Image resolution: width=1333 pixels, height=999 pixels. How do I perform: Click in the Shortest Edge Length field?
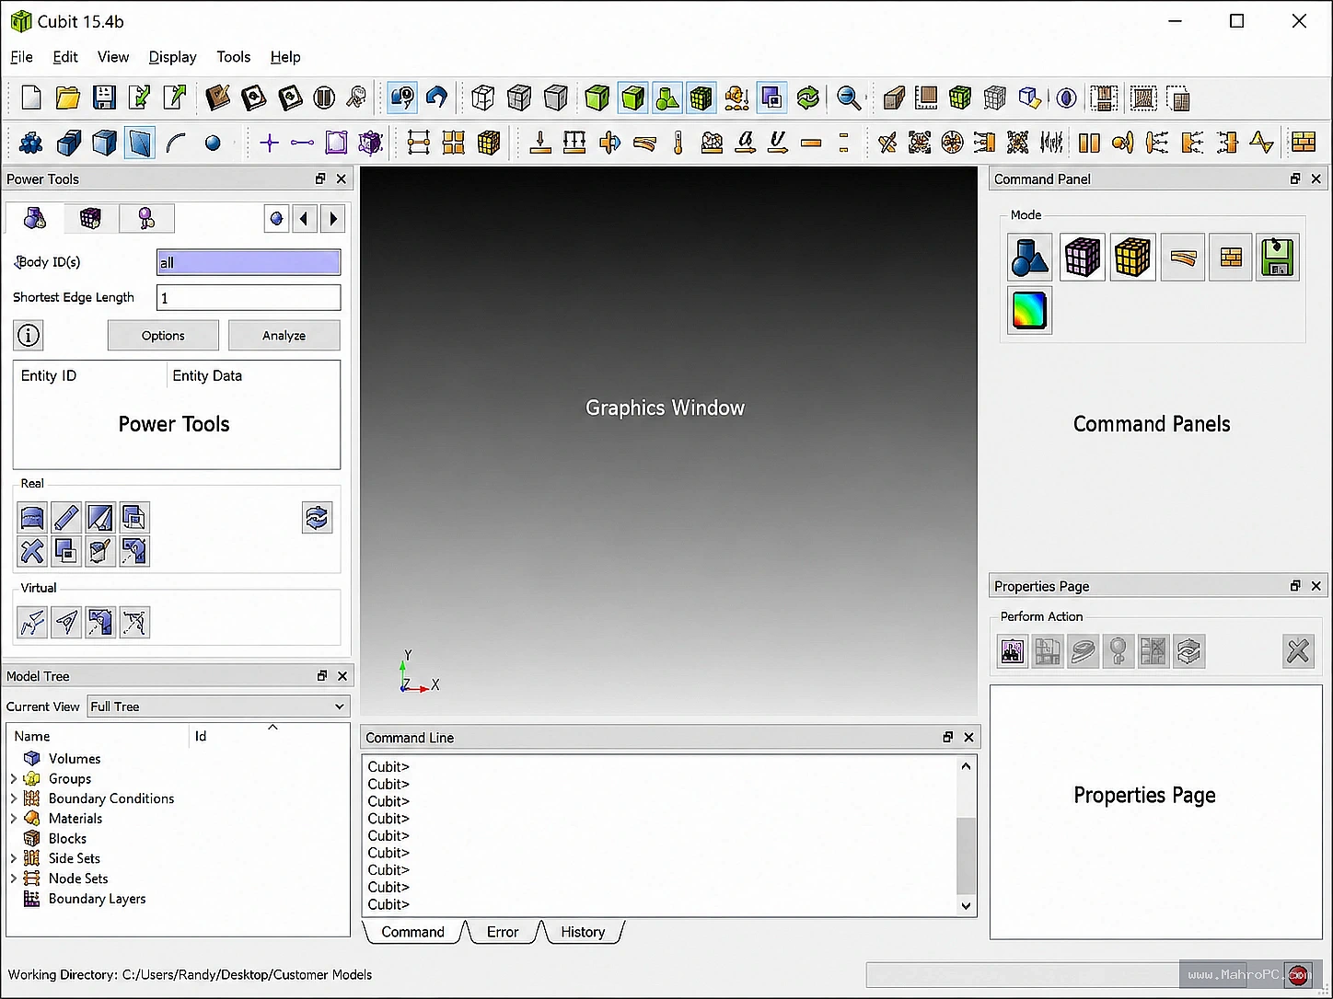[x=249, y=297]
